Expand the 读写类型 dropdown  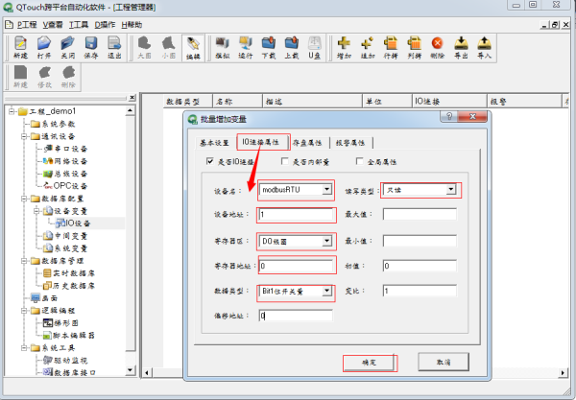[x=451, y=190]
